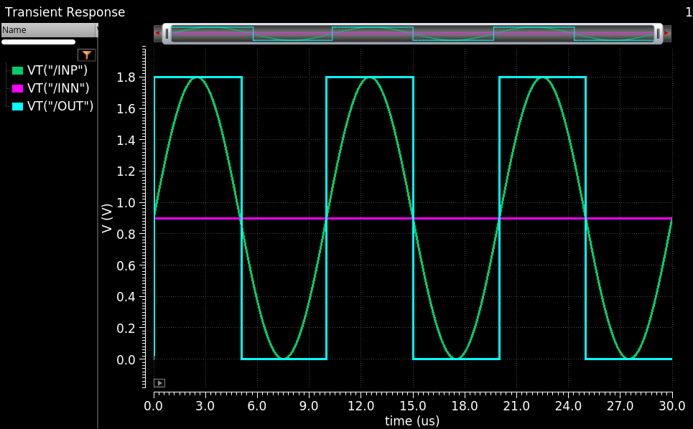Click the right red pan arrow

pyautogui.click(x=666, y=32)
